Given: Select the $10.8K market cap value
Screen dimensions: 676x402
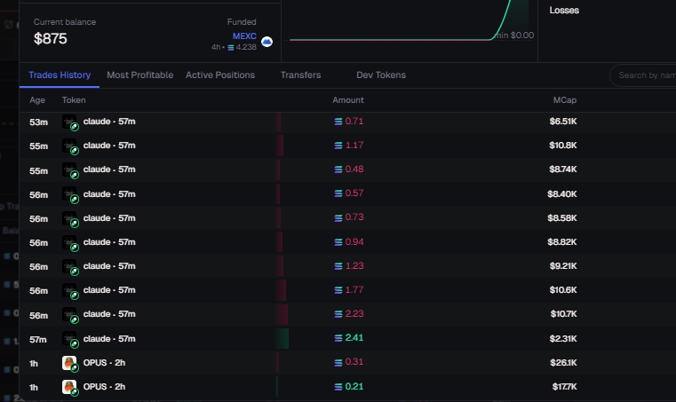Looking at the screenshot, I should (563, 146).
